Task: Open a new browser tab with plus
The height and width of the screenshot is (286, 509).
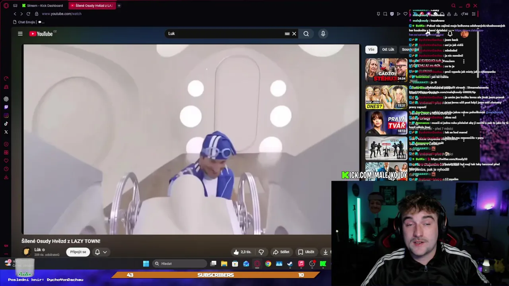Action: click(x=119, y=6)
